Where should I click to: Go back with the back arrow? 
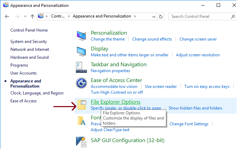pos(7,16)
